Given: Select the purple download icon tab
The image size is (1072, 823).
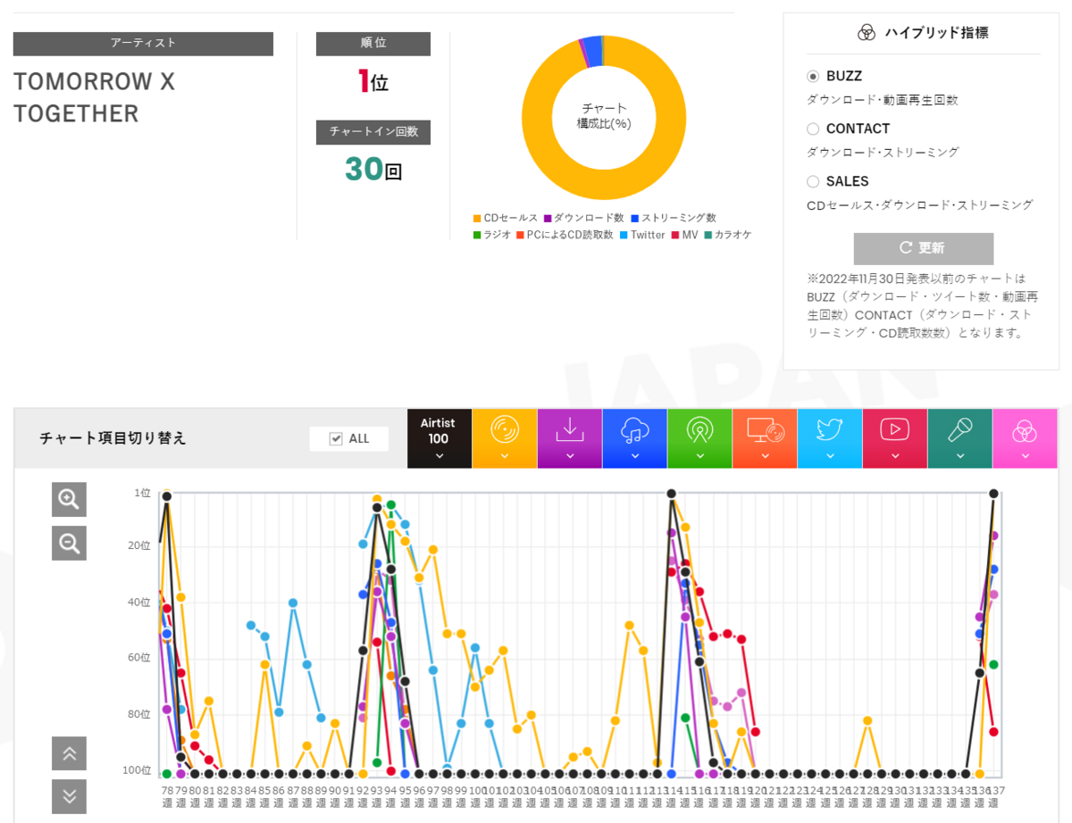Looking at the screenshot, I should tap(570, 438).
